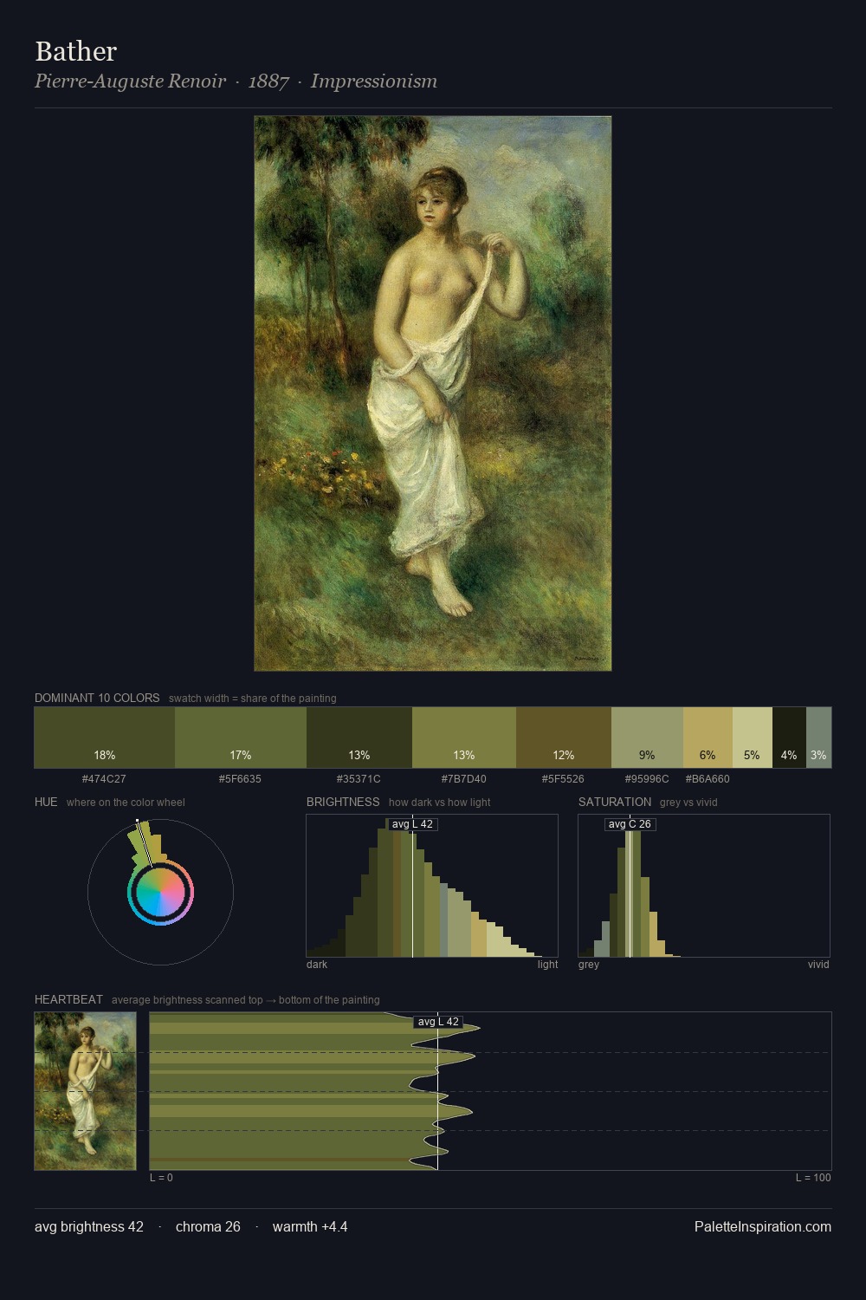Click the chroma 26 footer stat

coord(208,1227)
